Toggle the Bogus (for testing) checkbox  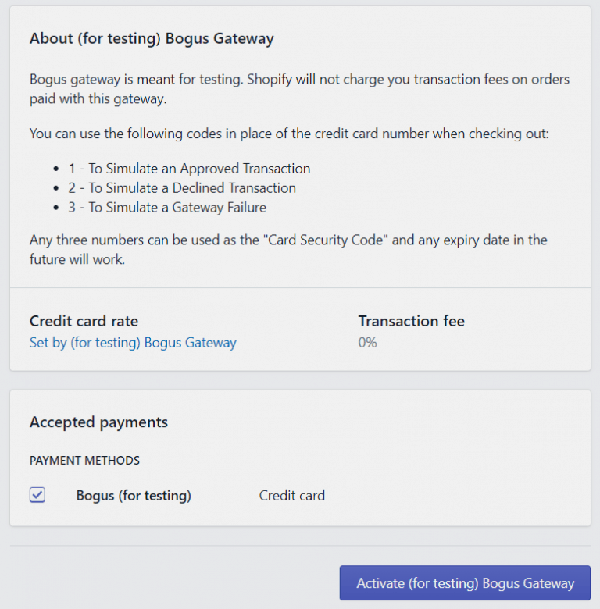37,495
